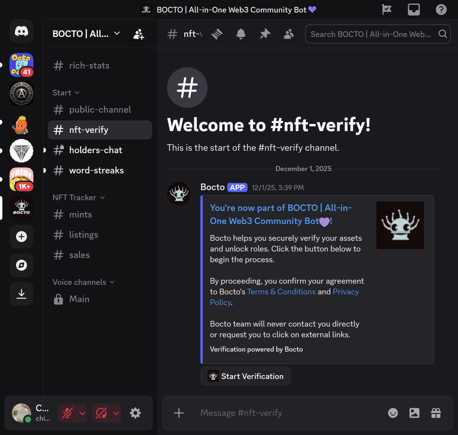Click the Start Verification button
This screenshot has height=435, width=458.
246,376
